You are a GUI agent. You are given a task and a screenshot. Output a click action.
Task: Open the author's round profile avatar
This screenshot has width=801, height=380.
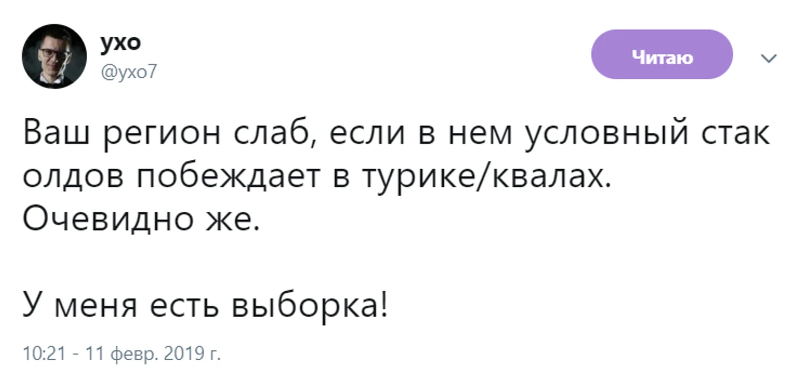54,56
